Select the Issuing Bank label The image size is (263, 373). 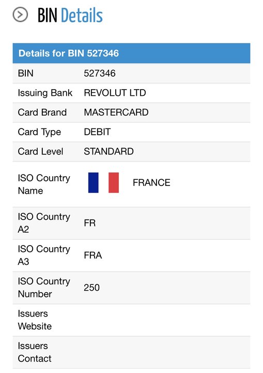(x=45, y=93)
